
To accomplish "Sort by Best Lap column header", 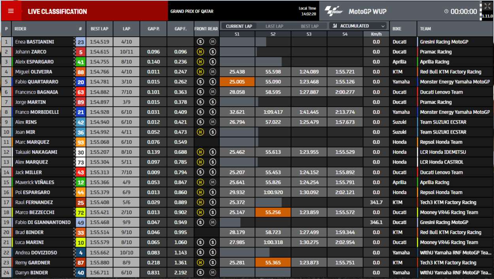I will point(99,29).
